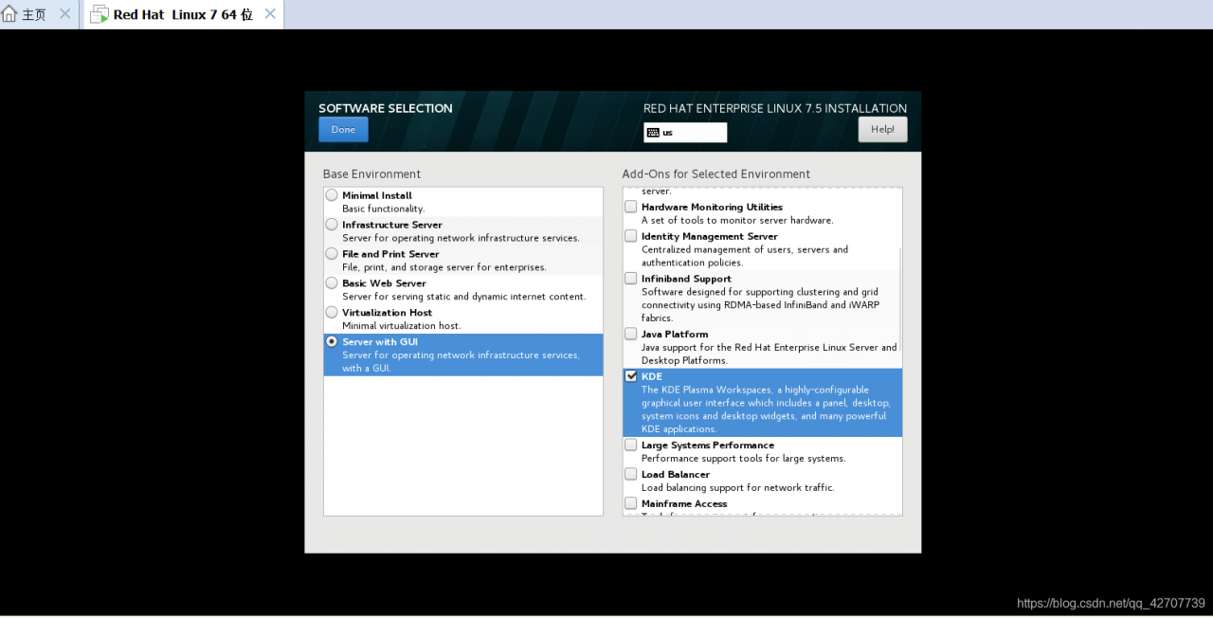Close the Red Hat Linux 7 64 位 tab
This screenshot has height=618, width=1213.
point(270,14)
